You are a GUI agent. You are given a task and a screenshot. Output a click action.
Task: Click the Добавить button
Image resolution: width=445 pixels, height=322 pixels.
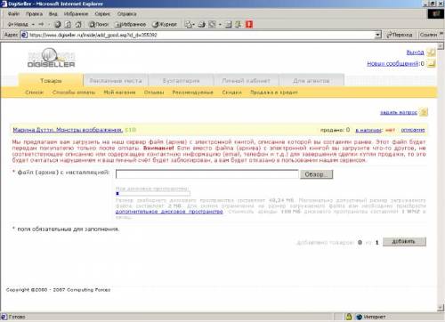[x=404, y=242]
